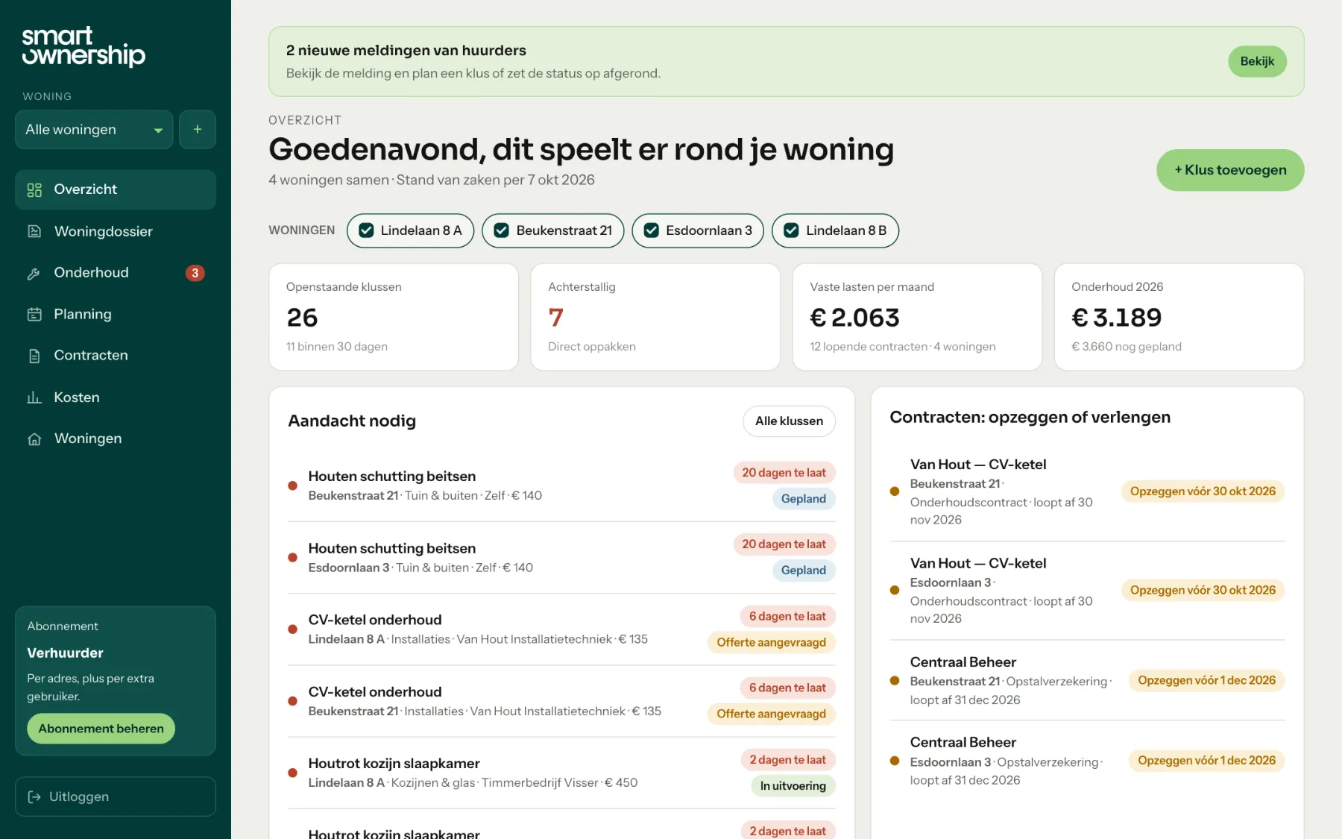
Task: Click the Overzicht grid icon
Action: coord(34,189)
